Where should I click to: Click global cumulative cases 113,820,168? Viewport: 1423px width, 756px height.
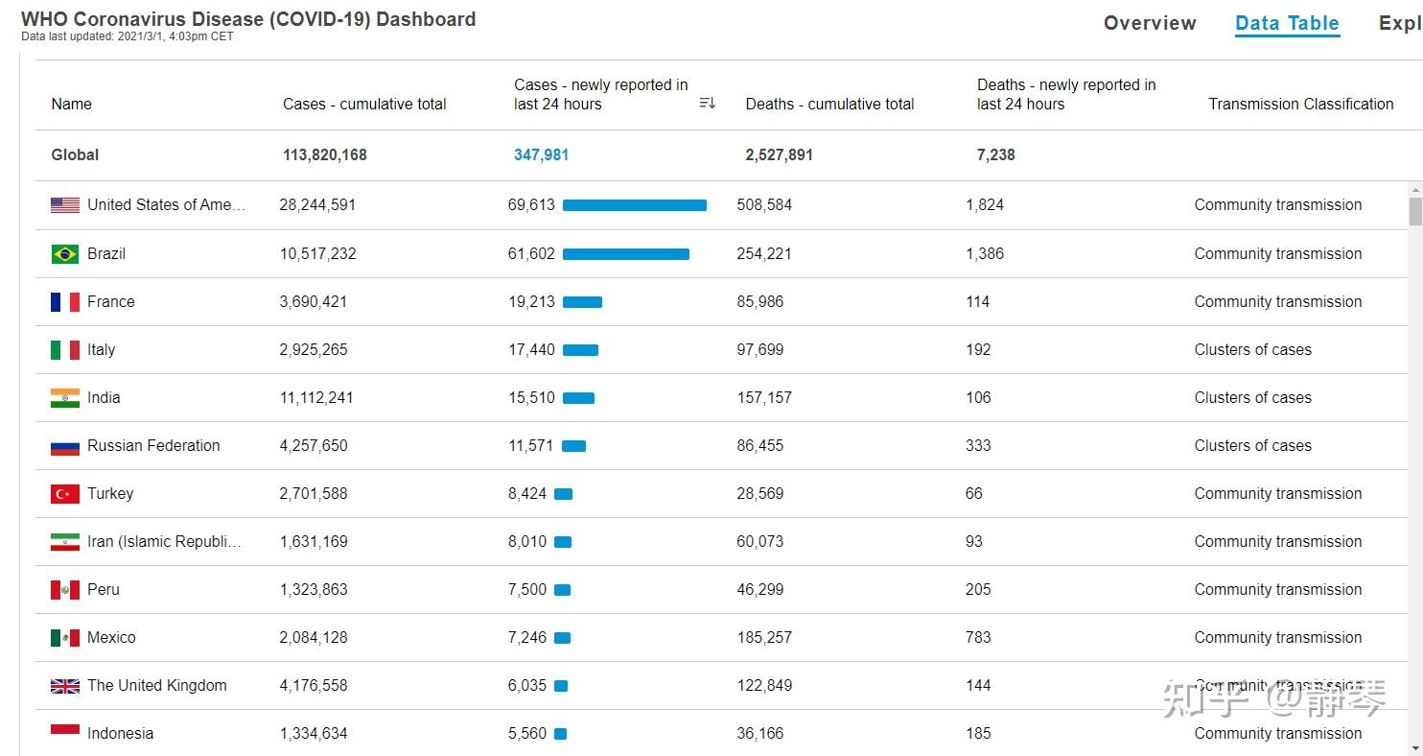tap(325, 154)
